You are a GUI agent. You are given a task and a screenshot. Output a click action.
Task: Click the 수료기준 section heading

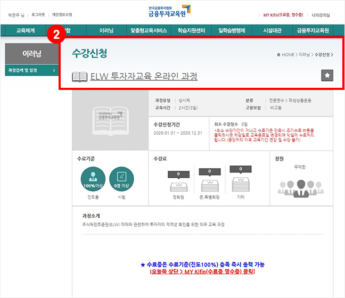coord(86,159)
